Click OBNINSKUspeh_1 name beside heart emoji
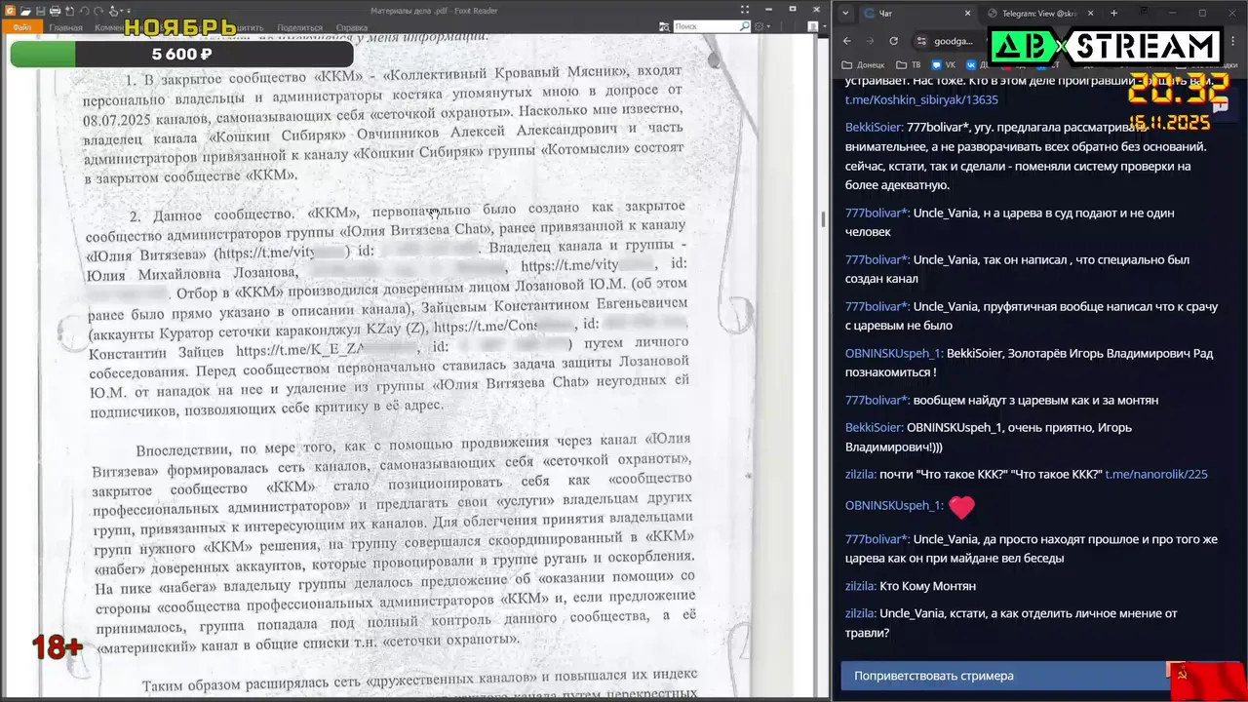Screen dimensions: 1248x702 click(894, 505)
